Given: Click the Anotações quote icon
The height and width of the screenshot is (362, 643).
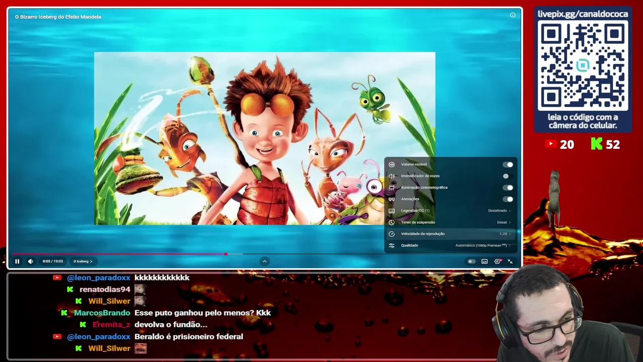Looking at the screenshot, I should pos(392,199).
